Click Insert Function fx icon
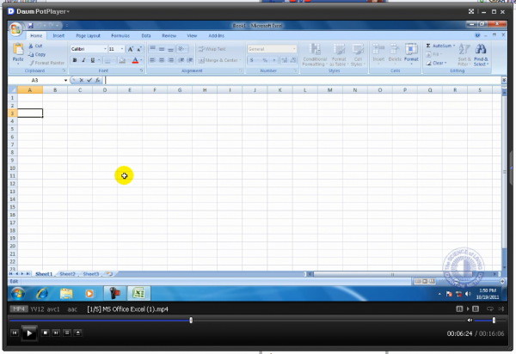516x354 pixels. click(98, 80)
